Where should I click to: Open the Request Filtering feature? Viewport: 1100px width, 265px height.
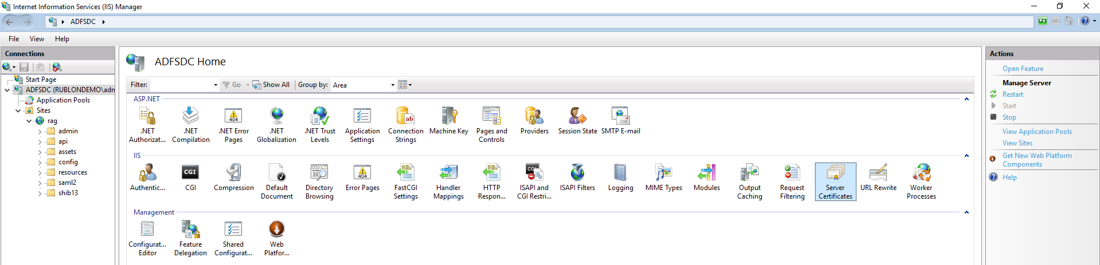coord(792,180)
